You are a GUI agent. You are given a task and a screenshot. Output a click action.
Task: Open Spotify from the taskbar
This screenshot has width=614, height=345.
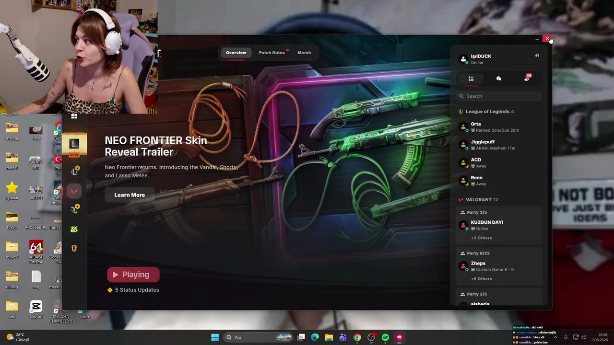(385, 337)
